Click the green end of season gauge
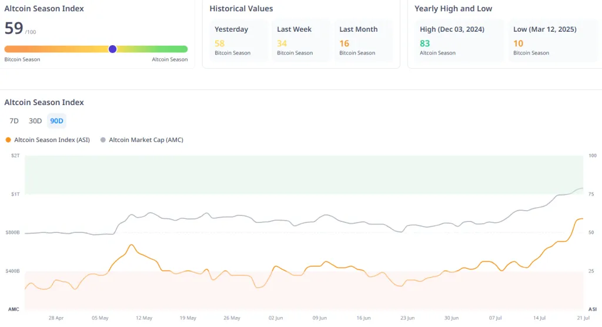This screenshot has width=602, height=327. click(x=180, y=49)
